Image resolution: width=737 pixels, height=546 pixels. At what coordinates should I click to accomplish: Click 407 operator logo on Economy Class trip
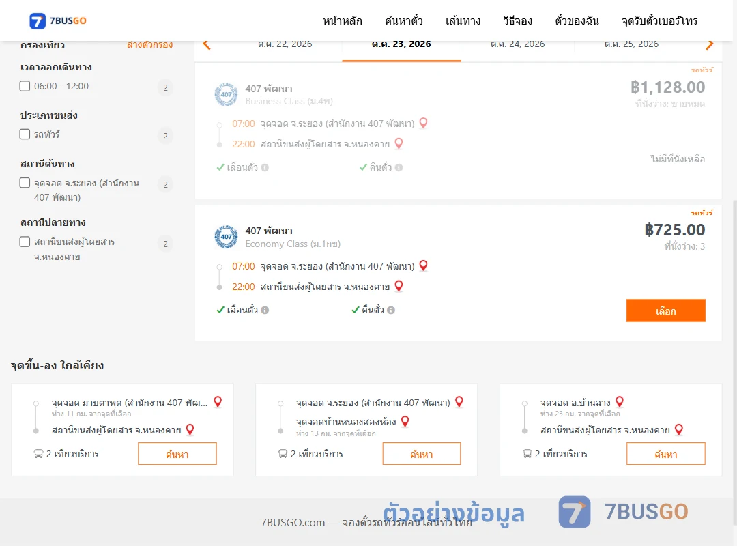[226, 237]
